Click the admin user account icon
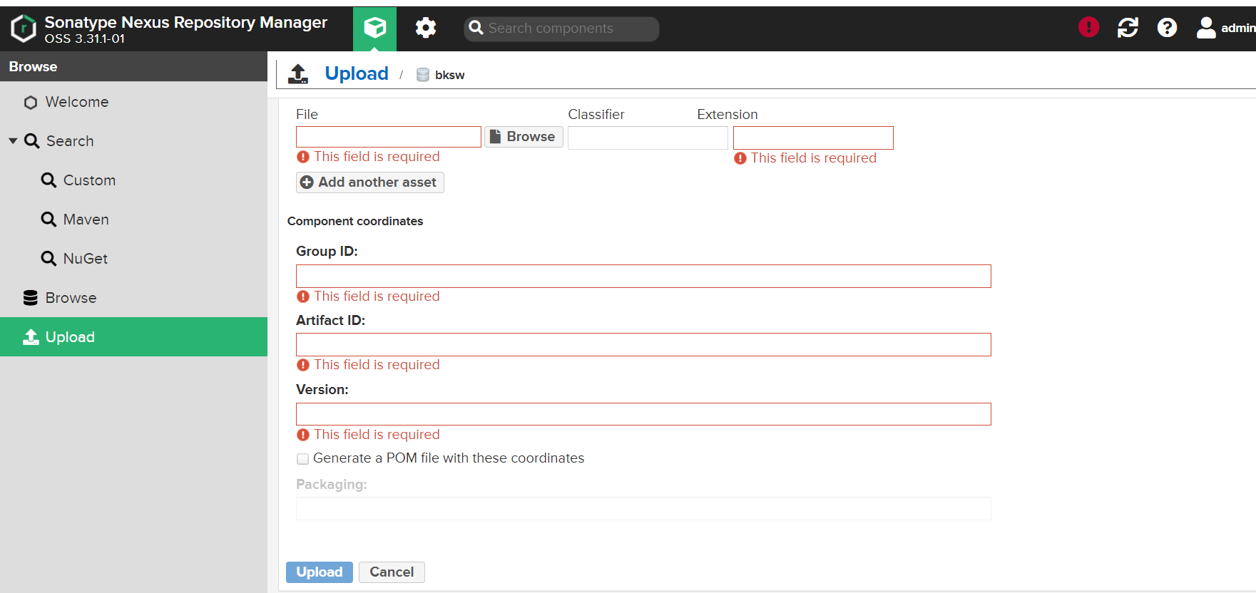The height and width of the screenshot is (593, 1256). coord(1206,28)
